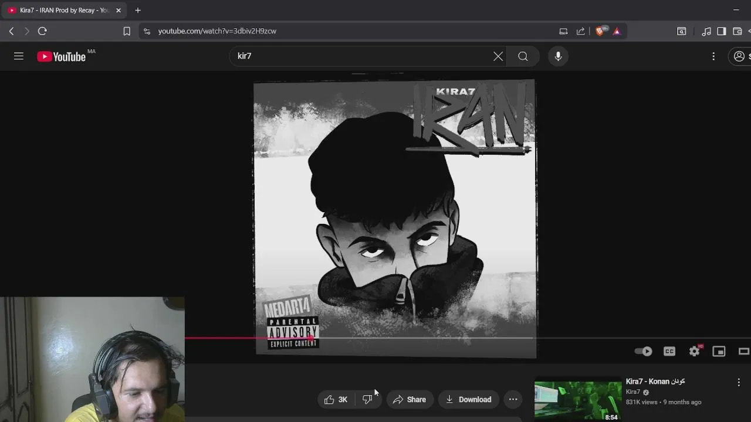Open options menu for Kira7 - Konan video
Image resolution: width=751 pixels, height=422 pixels.
739,382
